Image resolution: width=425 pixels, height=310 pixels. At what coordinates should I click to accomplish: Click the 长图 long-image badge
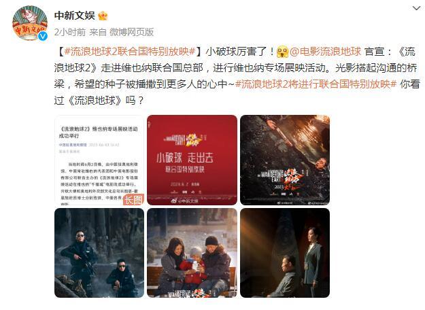click(133, 199)
